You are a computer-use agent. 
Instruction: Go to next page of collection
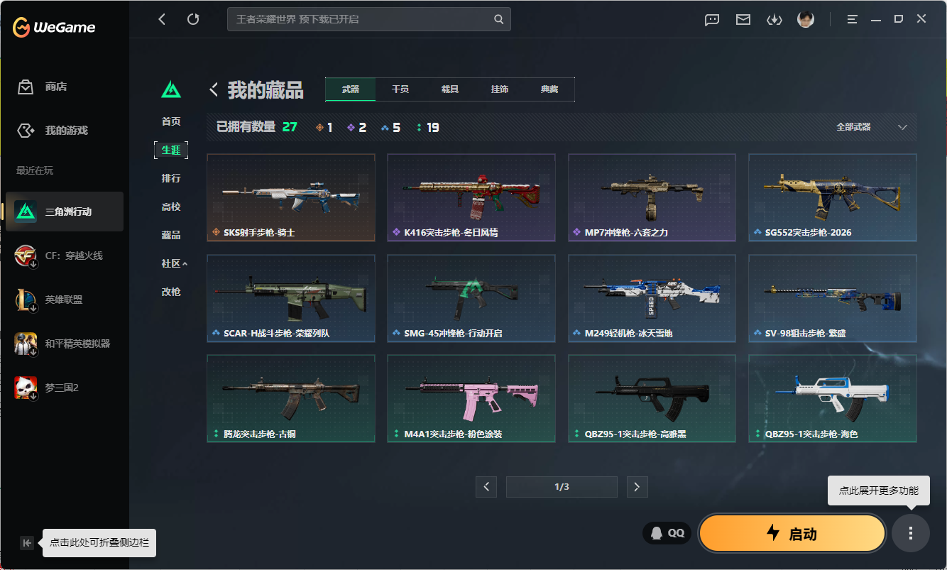[x=637, y=487]
